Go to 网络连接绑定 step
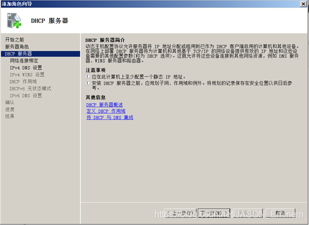Viewport: 309px width, 225px height. click(x=24, y=61)
